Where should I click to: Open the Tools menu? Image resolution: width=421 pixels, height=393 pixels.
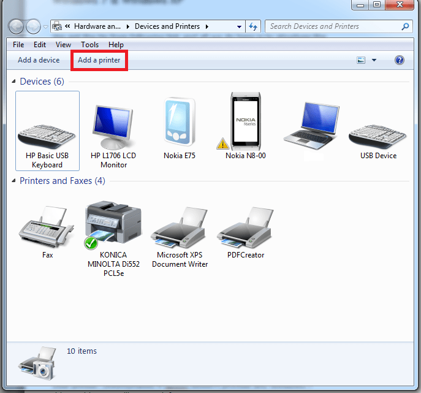point(90,45)
